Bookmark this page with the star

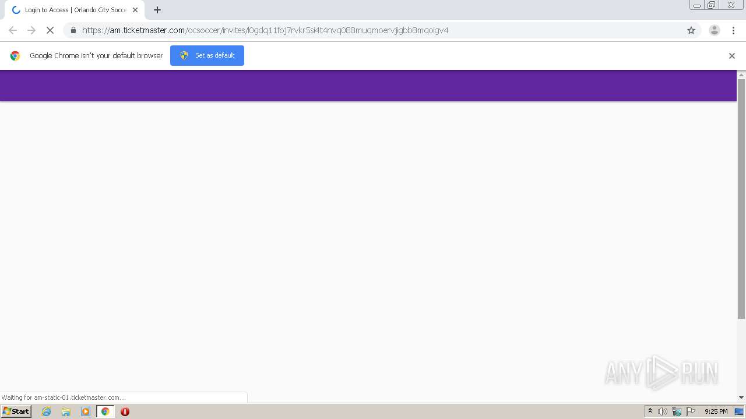[691, 30]
